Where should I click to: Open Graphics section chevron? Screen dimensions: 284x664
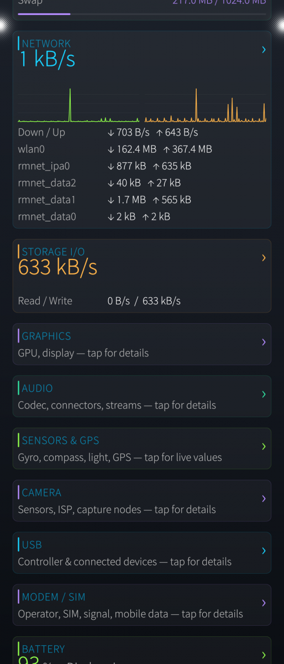tap(264, 342)
